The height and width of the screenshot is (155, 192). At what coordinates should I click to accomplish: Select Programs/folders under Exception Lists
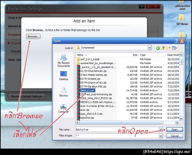tap(14, 43)
